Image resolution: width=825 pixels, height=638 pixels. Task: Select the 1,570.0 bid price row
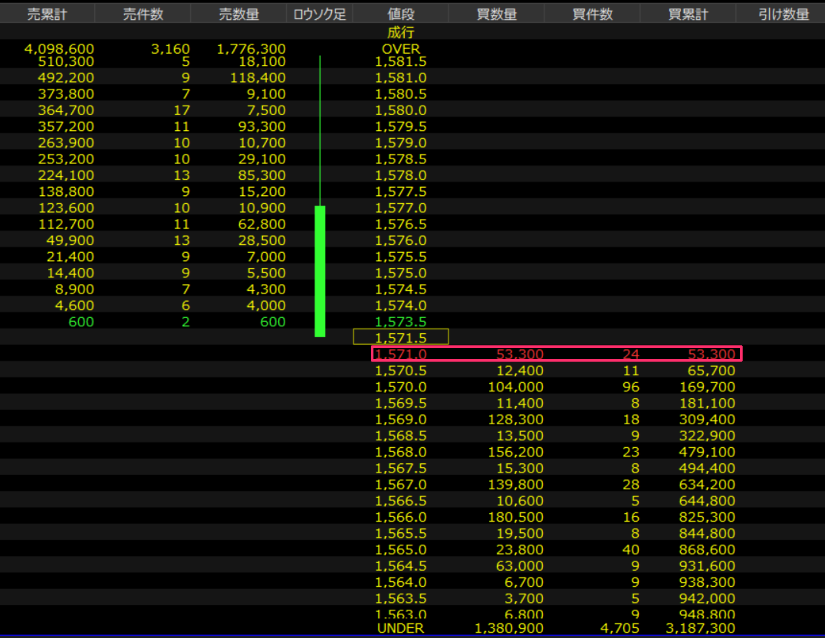click(x=401, y=387)
